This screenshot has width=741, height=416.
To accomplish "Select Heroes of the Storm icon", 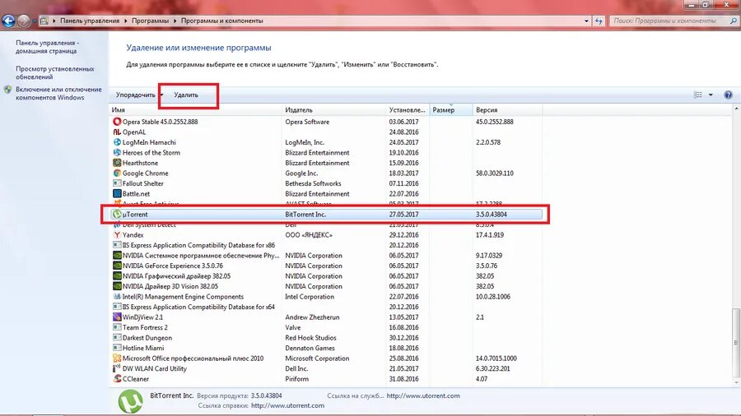I will click(x=117, y=152).
